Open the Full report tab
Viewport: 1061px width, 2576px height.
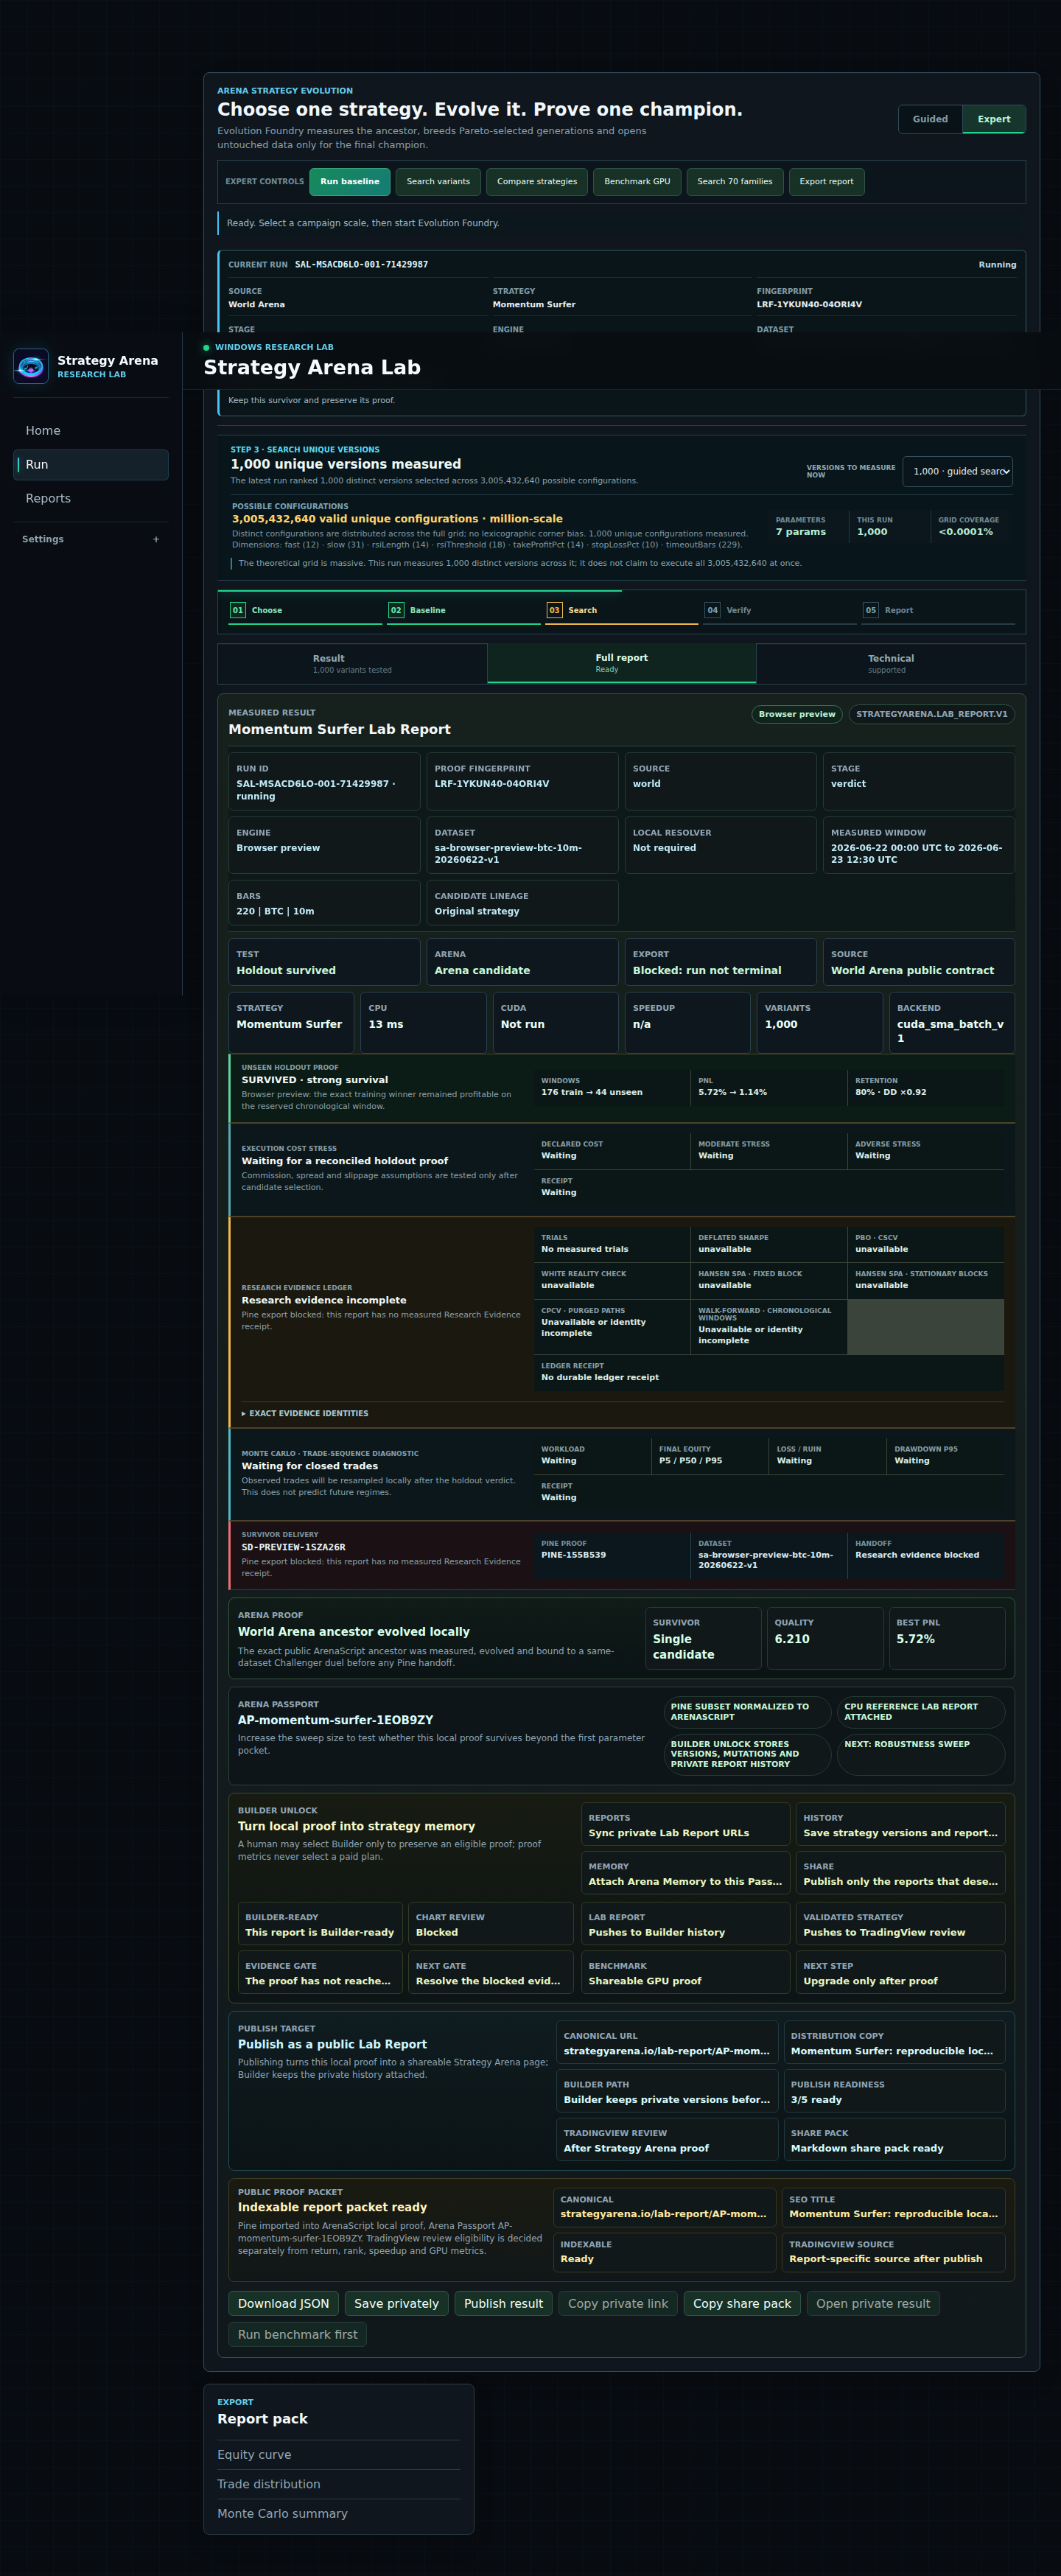[622, 664]
